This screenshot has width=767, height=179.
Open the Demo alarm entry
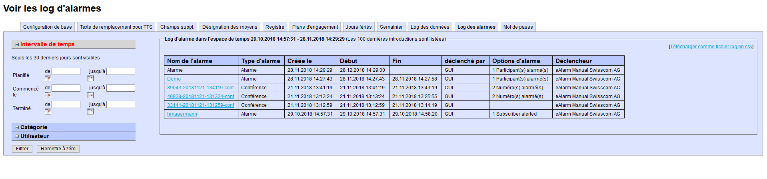[174, 79]
